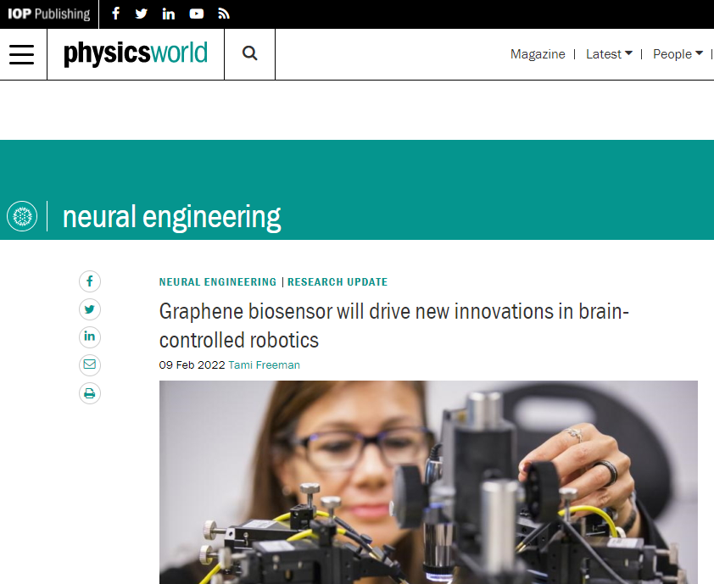Share article on Twitter sidebar icon
Image resolution: width=714 pixels, height=584 pixels.
click(x=90, y=309)
